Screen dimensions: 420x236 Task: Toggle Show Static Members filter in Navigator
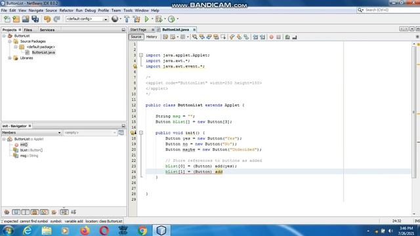tap(26, 212)
